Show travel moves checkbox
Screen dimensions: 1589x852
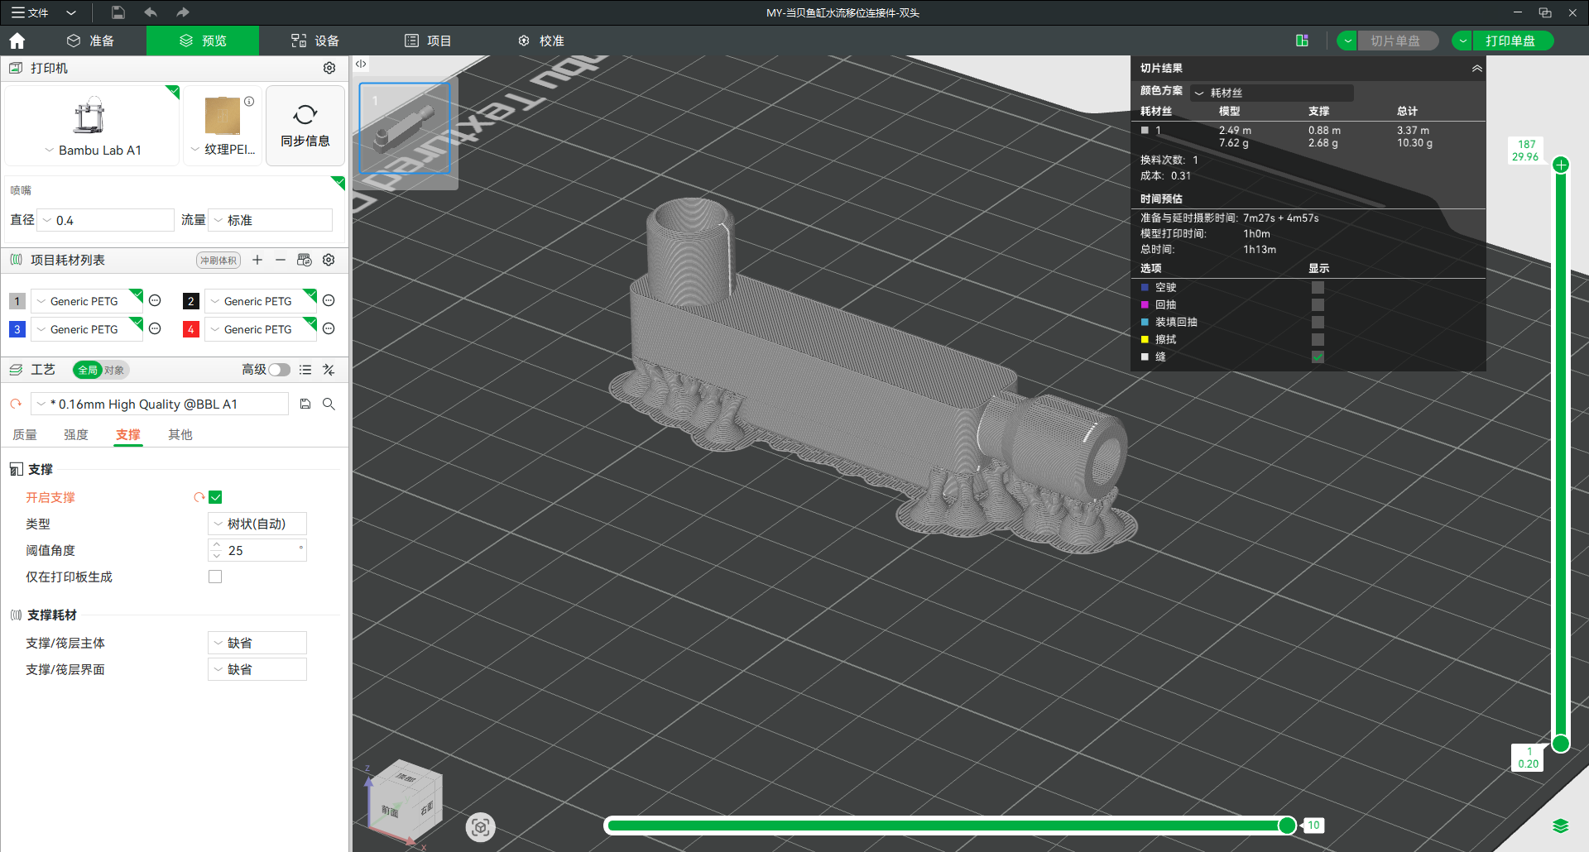click(x=1318, y=287)
